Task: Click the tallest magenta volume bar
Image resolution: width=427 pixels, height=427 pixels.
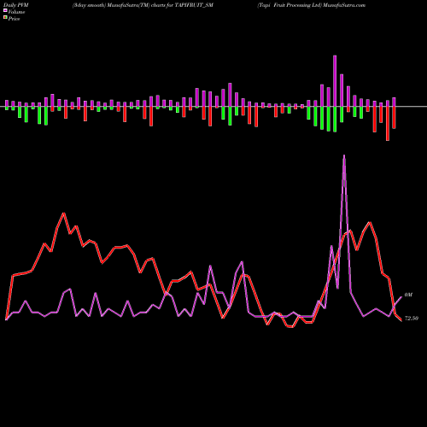Action: coord(335,81)
